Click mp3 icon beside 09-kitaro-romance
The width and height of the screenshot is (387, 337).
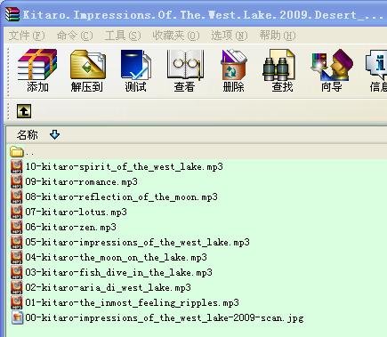tap(17, 181)
